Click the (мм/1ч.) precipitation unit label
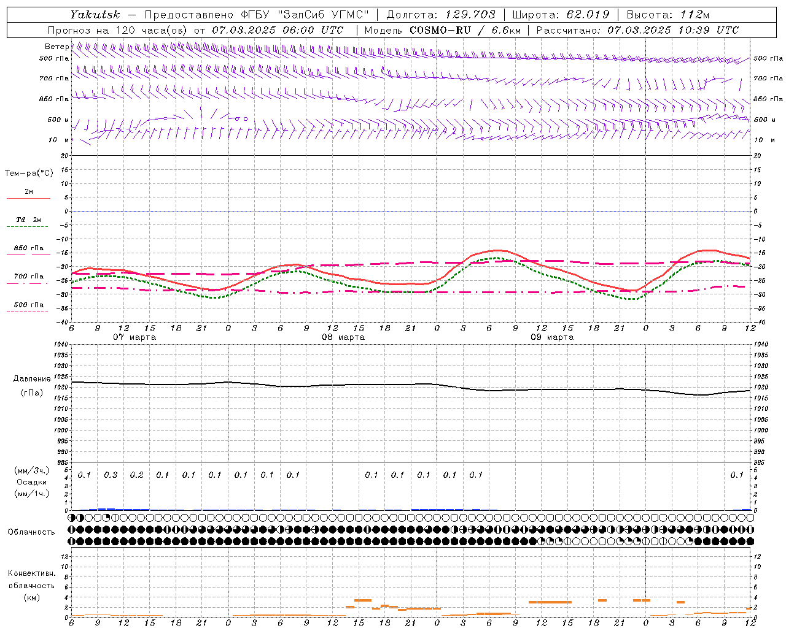 (32, 494)
